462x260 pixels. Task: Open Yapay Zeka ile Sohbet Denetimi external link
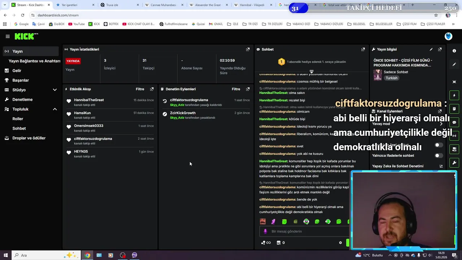pyautogui.click(x=441, y=166)
